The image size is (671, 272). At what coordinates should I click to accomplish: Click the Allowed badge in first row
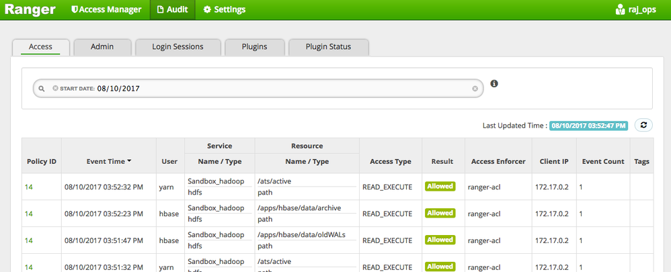440,186
